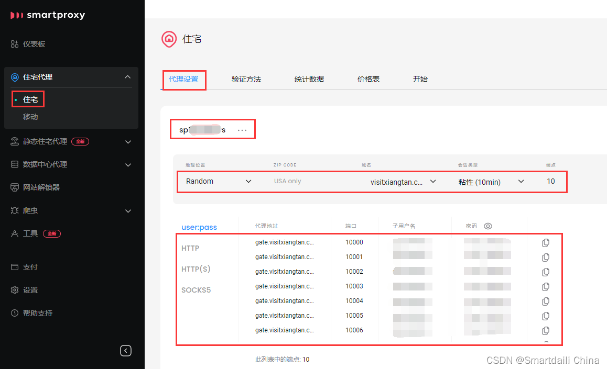Image resolution: width=607 pixels, height=369 pixels.
Task: Copy the proxy row with port 10004
Action: pos(546,301)
